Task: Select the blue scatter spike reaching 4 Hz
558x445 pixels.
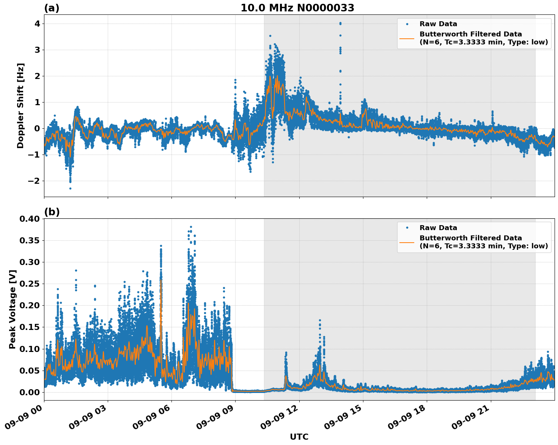Action: 340,24
